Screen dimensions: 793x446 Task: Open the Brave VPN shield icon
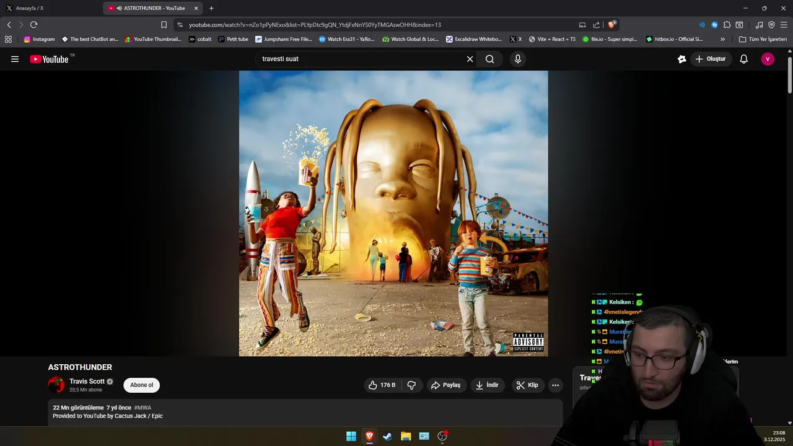click(x=771, y=25)
